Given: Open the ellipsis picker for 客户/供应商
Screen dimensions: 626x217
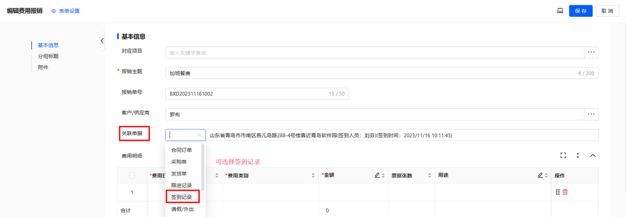Looking at the screenshot, I should (x=591, y=114).
